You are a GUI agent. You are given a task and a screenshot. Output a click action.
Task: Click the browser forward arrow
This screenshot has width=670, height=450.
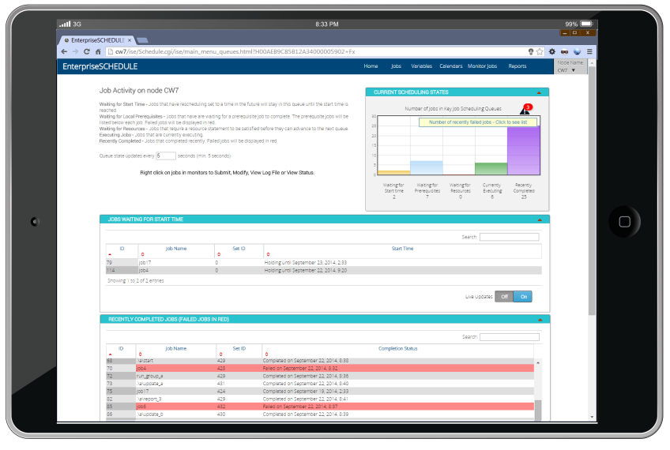(x=75, y=51)
